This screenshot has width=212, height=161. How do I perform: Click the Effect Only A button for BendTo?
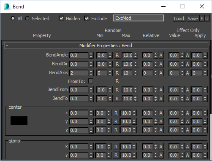pyautogui.click(x=188, y=99)
